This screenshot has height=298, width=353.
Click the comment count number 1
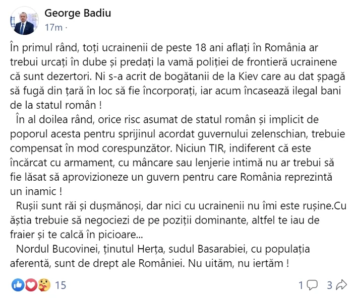(301, 285)
